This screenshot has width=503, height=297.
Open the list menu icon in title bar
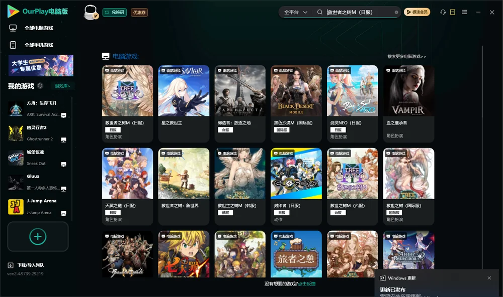(x=464, y=12)
